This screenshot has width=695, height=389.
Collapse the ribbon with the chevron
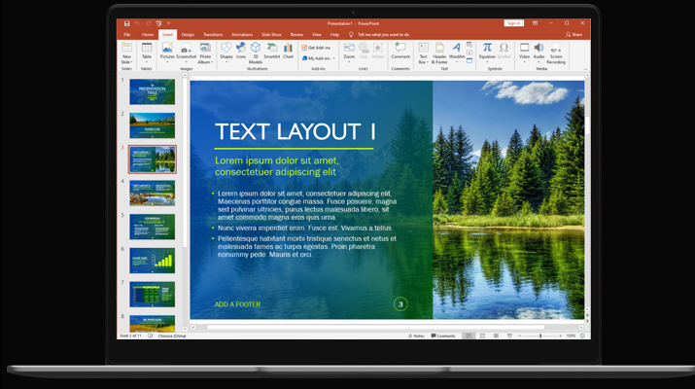585,69
